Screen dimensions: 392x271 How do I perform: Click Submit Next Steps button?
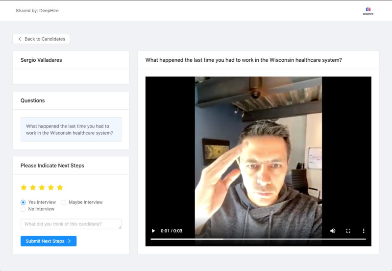[x=49, y=241]
